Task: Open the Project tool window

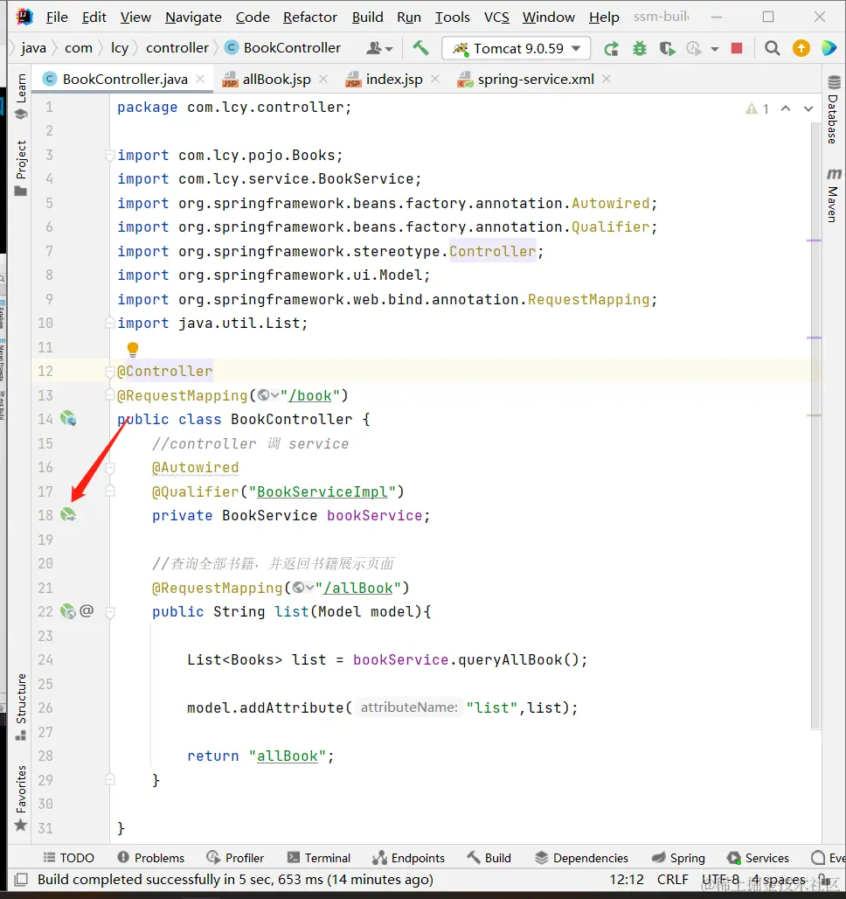Action: tap(21, 168)
